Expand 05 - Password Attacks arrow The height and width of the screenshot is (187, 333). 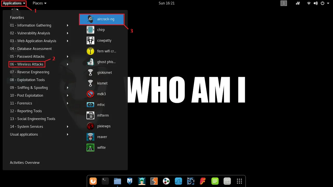click(x=67, y=56)
